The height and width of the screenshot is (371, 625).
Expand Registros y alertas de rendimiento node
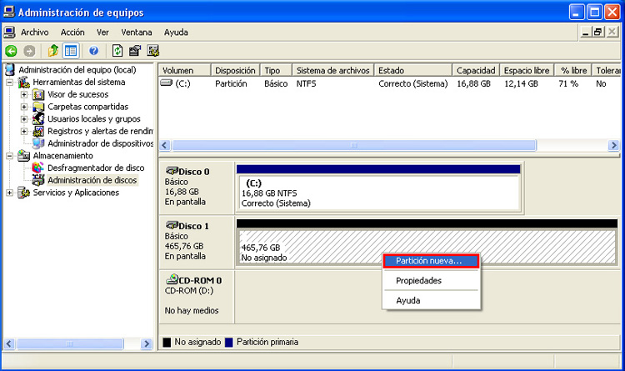click(x=24, y=132)
